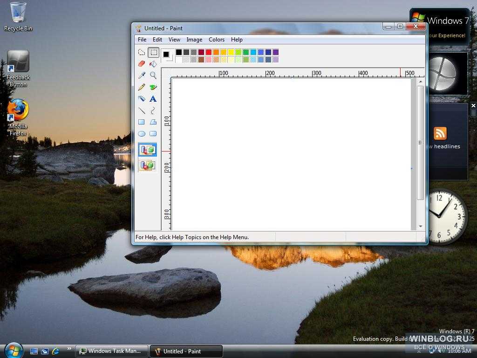Enable opaque selection option
The image size is (477, 358).
point(148,150)
